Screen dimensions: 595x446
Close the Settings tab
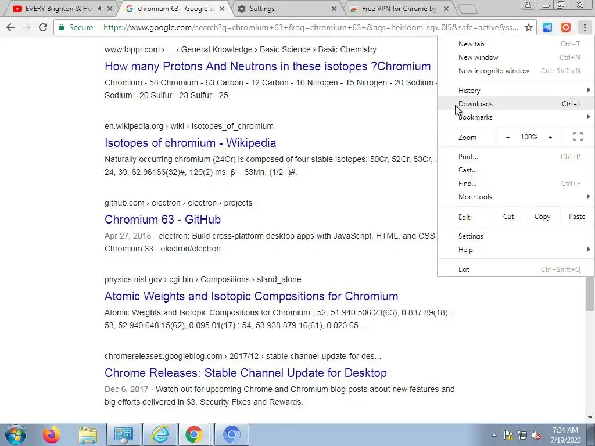pyautogui.click(x=334, y=8)
